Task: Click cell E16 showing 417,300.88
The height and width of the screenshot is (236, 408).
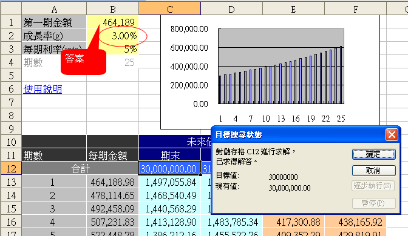Action: (x=293, y=222)
